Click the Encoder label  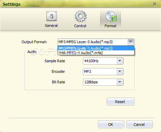pos(58,71)
